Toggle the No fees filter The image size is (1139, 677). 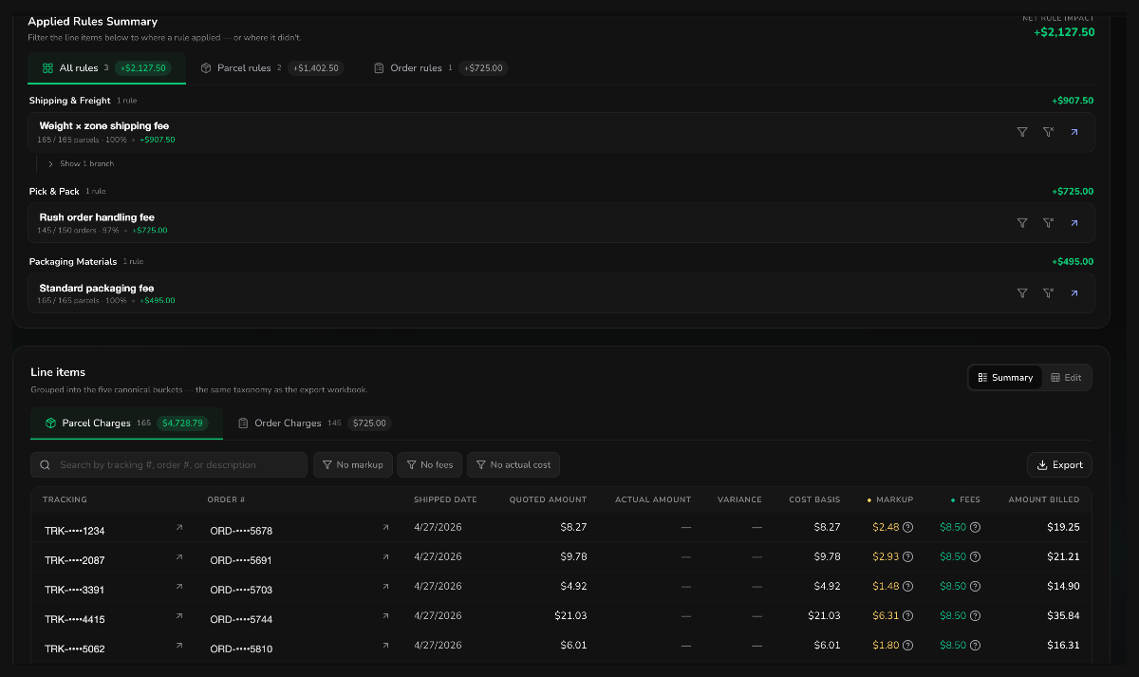click(x=429, y=464)
